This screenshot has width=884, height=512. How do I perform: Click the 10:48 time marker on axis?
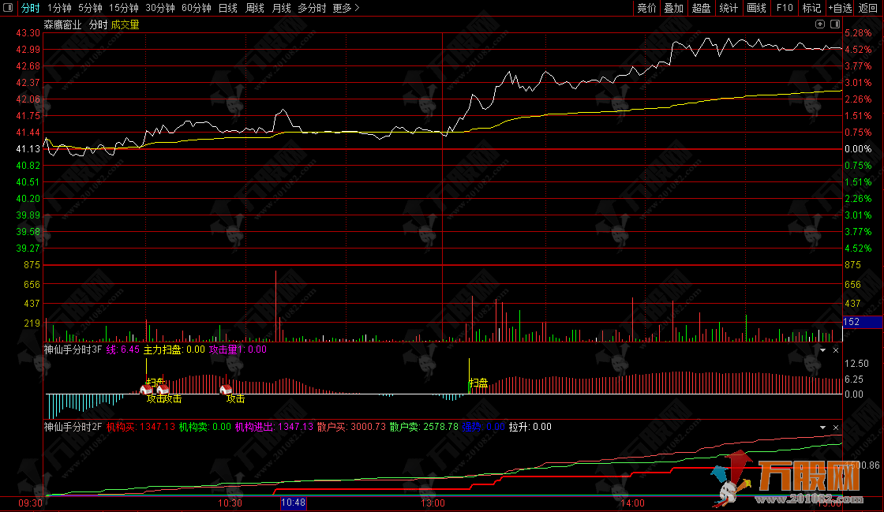coord(294,503)
